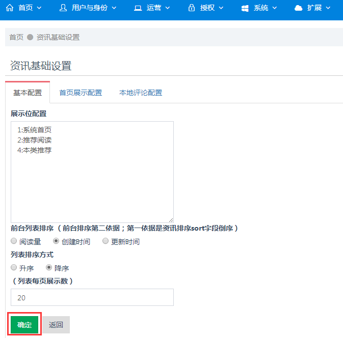Screen dimensions: 343x338
Task: Open the 运营 menu
Action: (152, 8)
